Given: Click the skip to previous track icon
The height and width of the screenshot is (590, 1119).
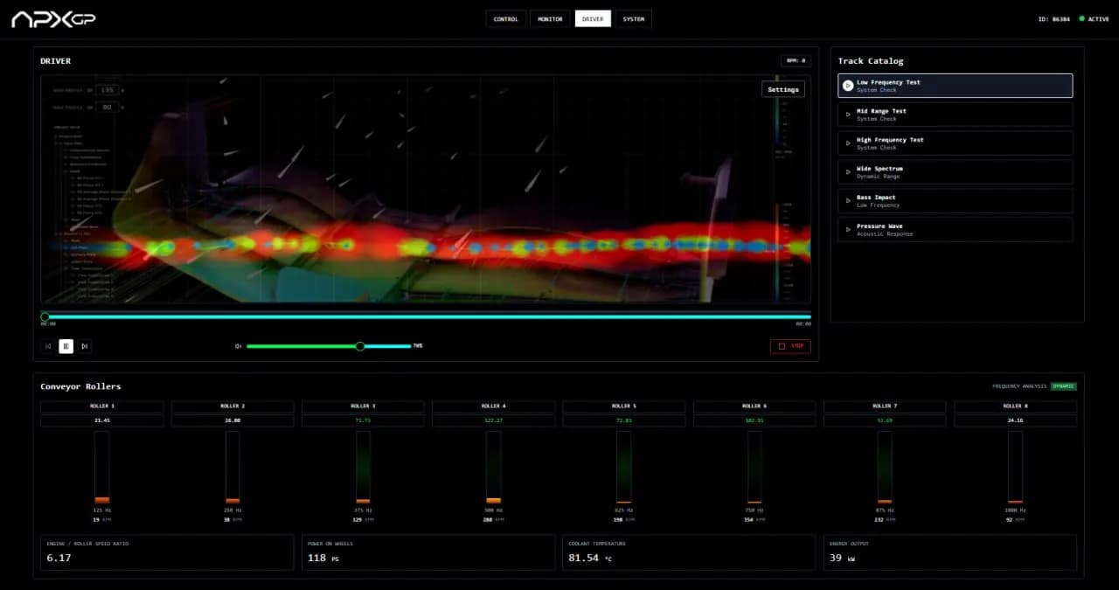Looking at the screenshot, I should click(x=48, y=346).
